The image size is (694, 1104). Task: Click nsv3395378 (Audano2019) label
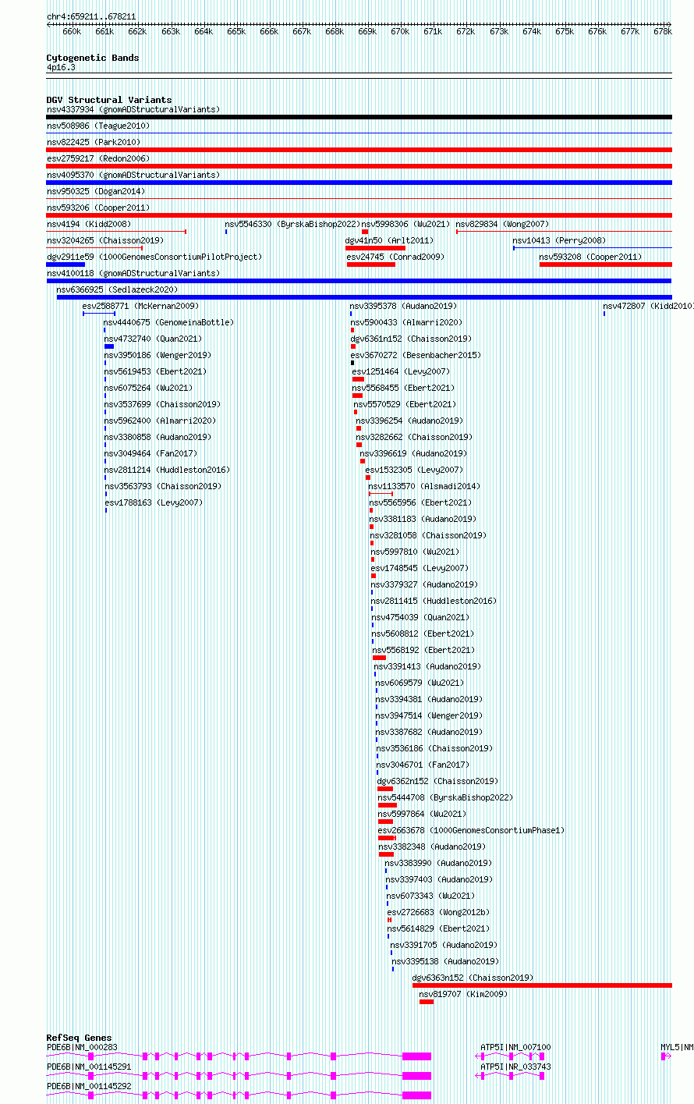pyautogui.click(x=403, y=306)
